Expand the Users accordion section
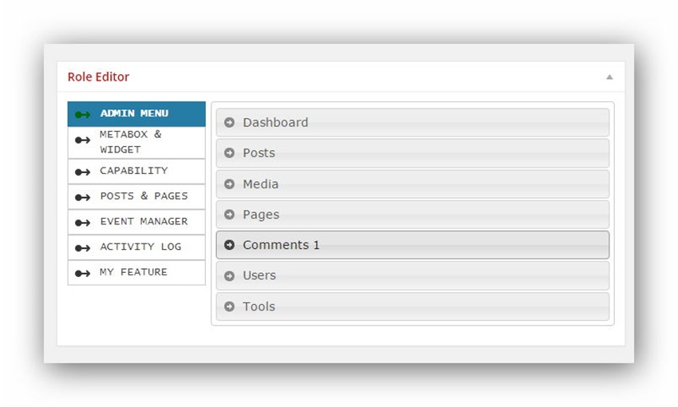Image resolution: width=678 pixels, height=407 pixels. [412, 275]
